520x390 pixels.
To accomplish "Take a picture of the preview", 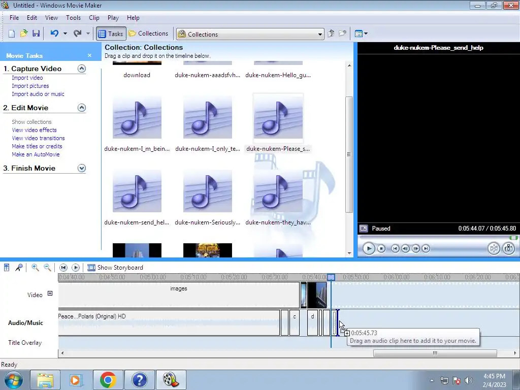I will [509, 248].
